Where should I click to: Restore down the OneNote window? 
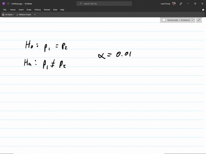pyautogui.click(x=195, y=4)
